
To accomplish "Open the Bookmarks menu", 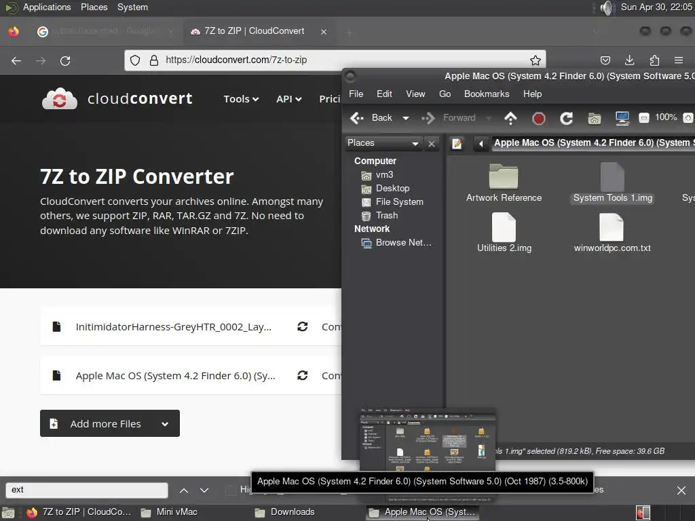I will [x=486, y=94].
